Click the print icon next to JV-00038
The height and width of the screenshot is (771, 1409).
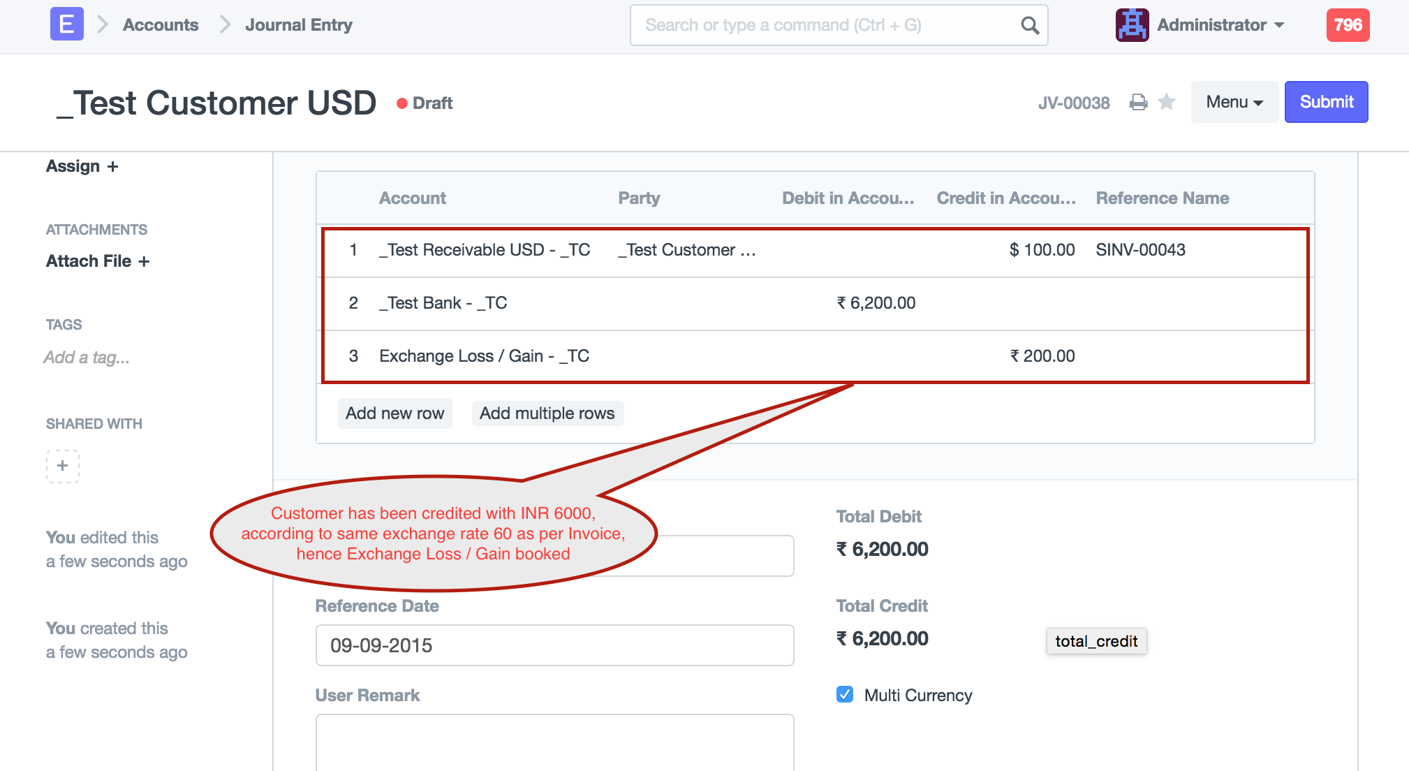coord(1138,103)
